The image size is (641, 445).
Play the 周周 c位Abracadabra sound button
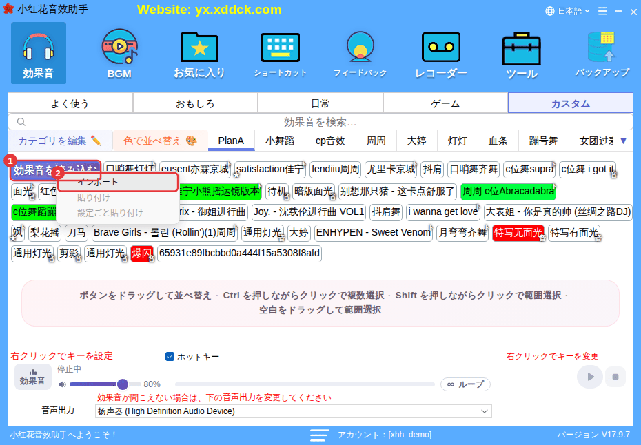coord(508,192)
